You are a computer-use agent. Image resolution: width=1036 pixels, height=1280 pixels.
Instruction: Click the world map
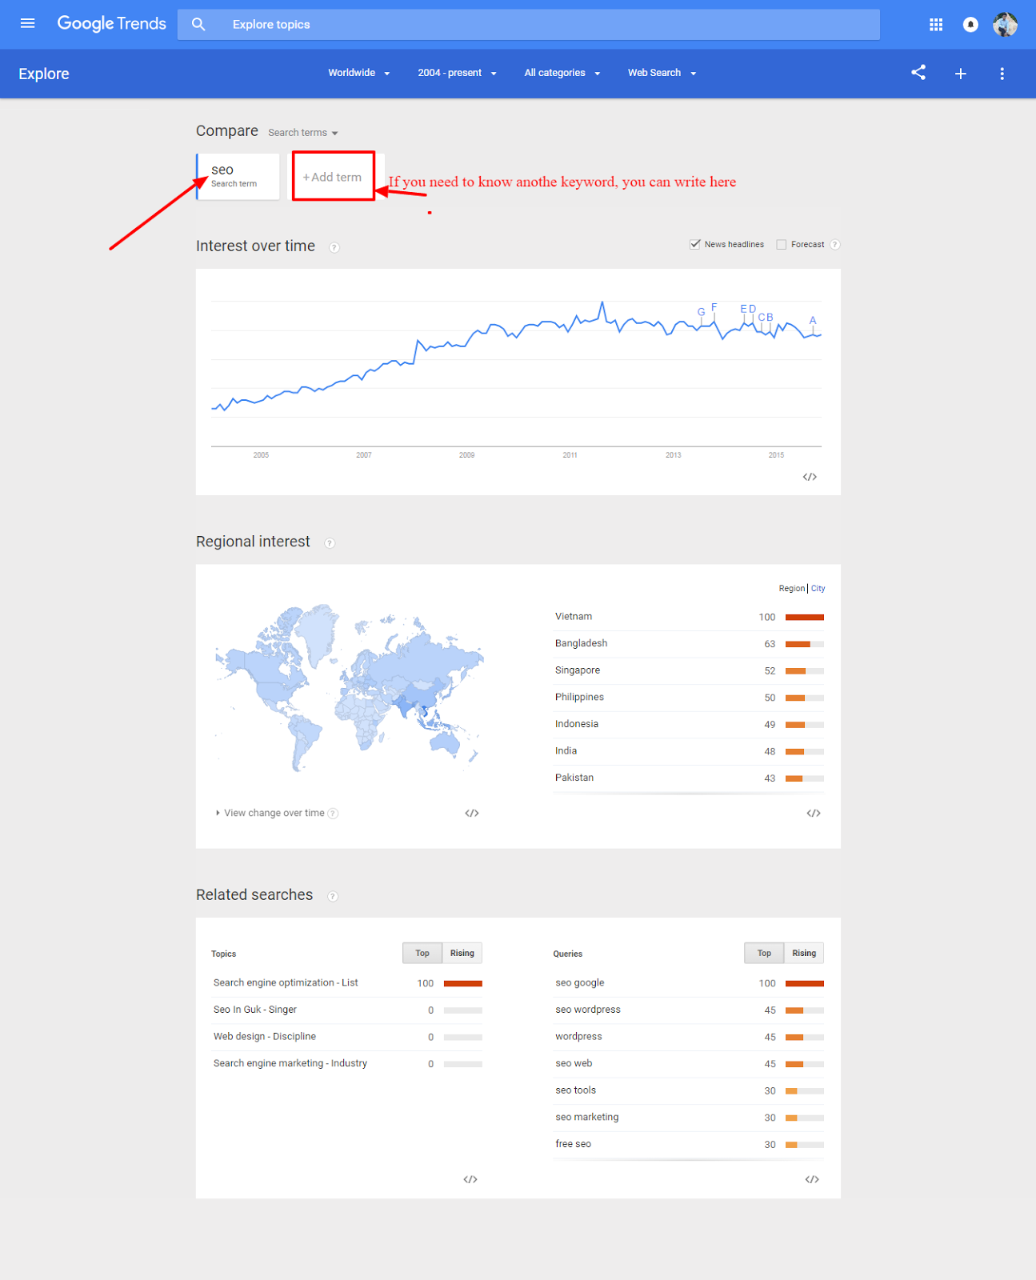pyautogui.click(x=349, y=688)
